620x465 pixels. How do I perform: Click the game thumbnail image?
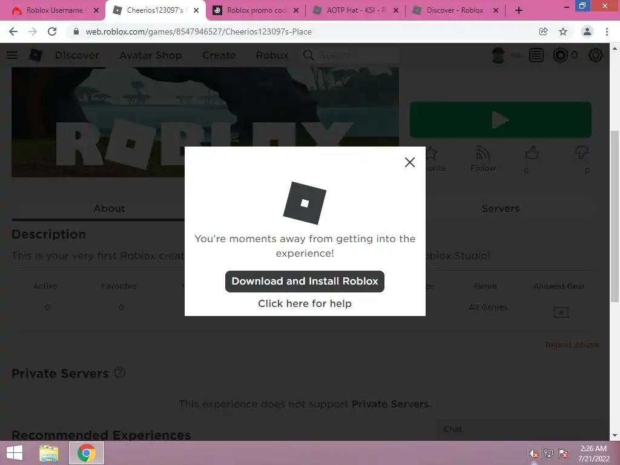[x=205, y=122]
